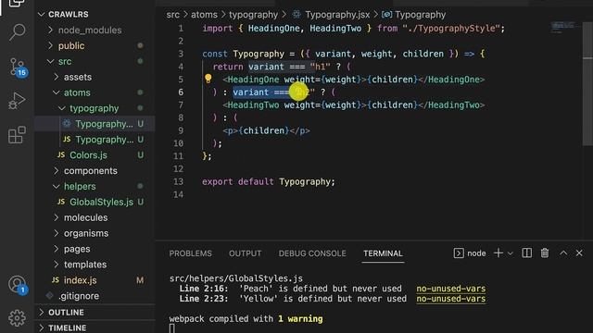Click the editor vertical scrollbar
This screenshot has height=333, width=593.
587,83
